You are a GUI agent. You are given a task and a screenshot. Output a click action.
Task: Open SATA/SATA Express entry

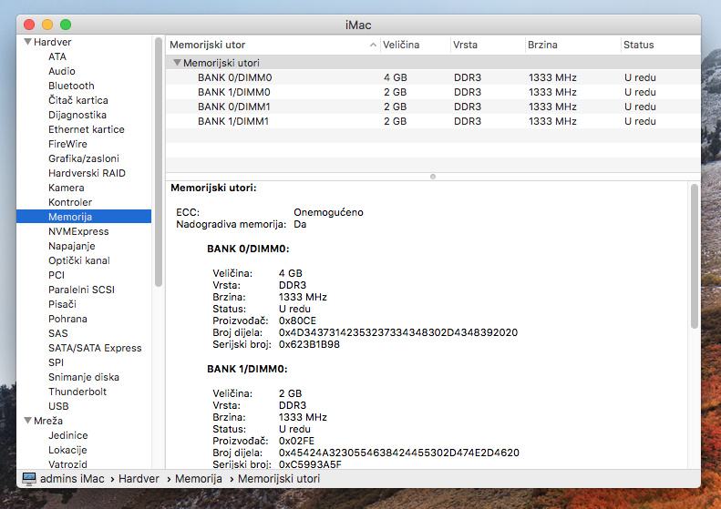95,348
